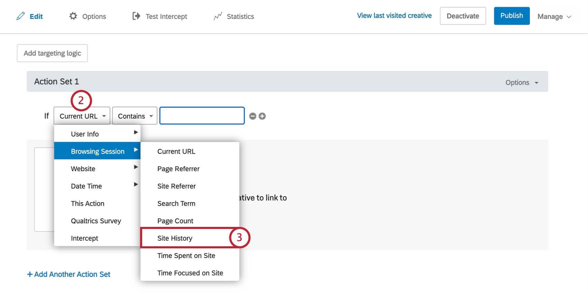Expand the Date Time submenu arrow
588x294 pixels.
click(136, 184)
